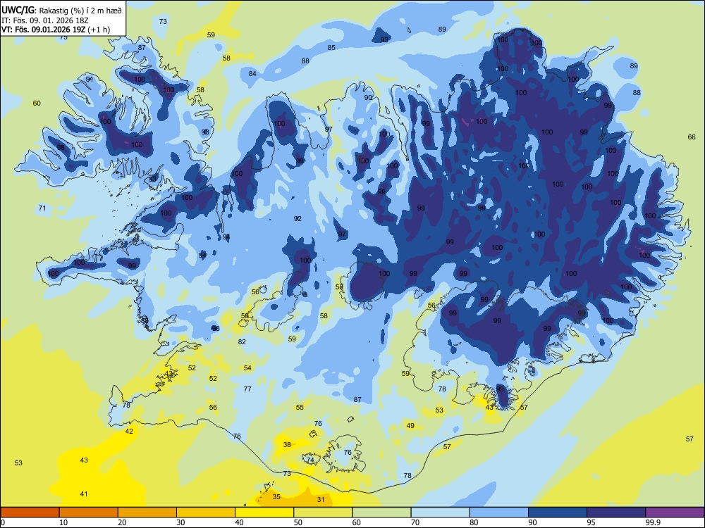The height and width of the screenshot is (528, 705).
Task: Click the humidity value "74" on the map
Action: pyautogui.click(x=309, y=460)
